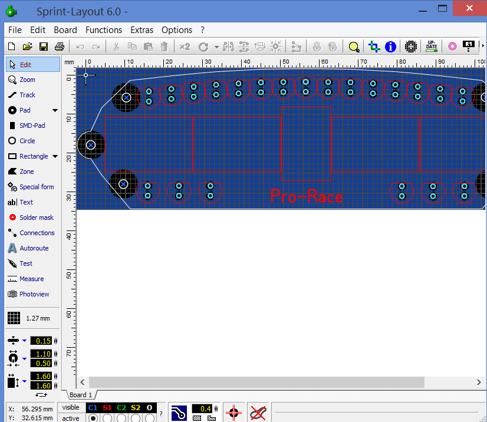Open the Functions menu
The image size is (487, 422).
[104, 30]
